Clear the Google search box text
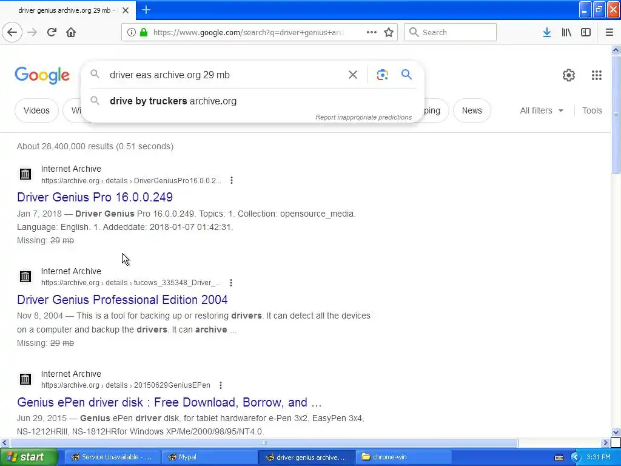 pos(353,75)
